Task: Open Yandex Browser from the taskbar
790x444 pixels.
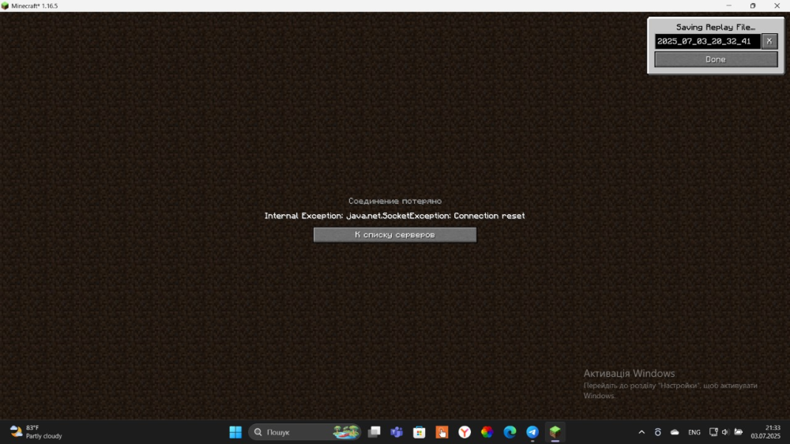Action: [x=465, y=432]
